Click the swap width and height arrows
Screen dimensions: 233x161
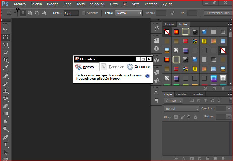(x=173, y=13)
